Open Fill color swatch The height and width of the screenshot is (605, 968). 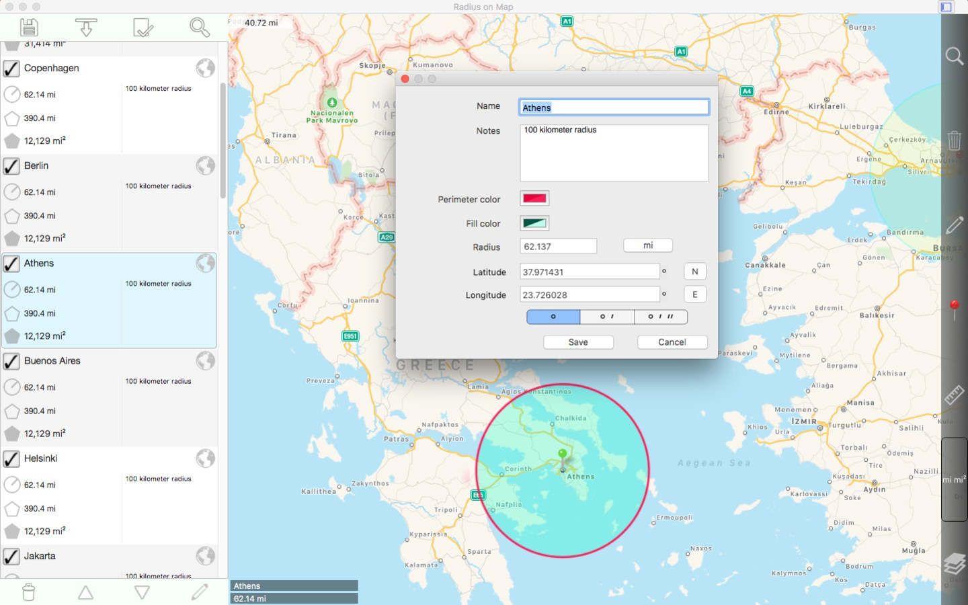pos(534,223)
